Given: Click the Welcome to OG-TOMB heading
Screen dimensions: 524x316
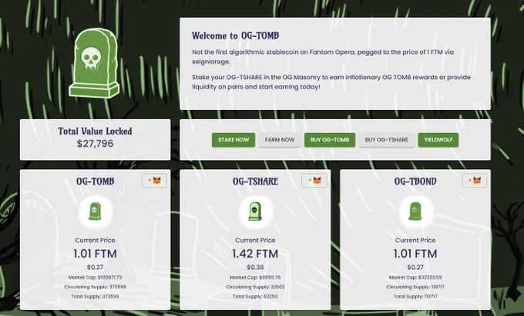Looking at the screenshot, I should pyautogui.click(x=235, y=35).
